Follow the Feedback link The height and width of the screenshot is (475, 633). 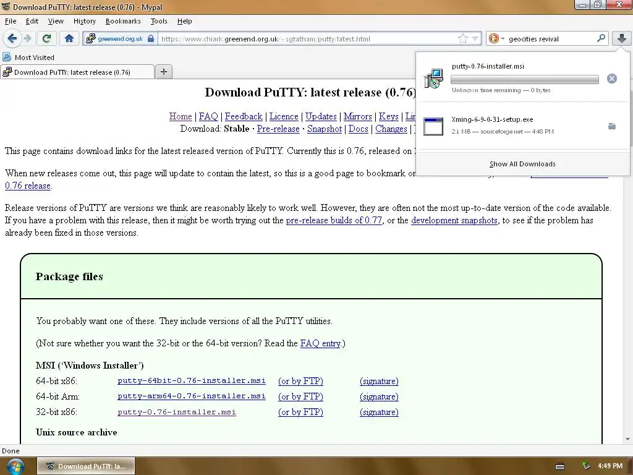[x=244, y=116]
